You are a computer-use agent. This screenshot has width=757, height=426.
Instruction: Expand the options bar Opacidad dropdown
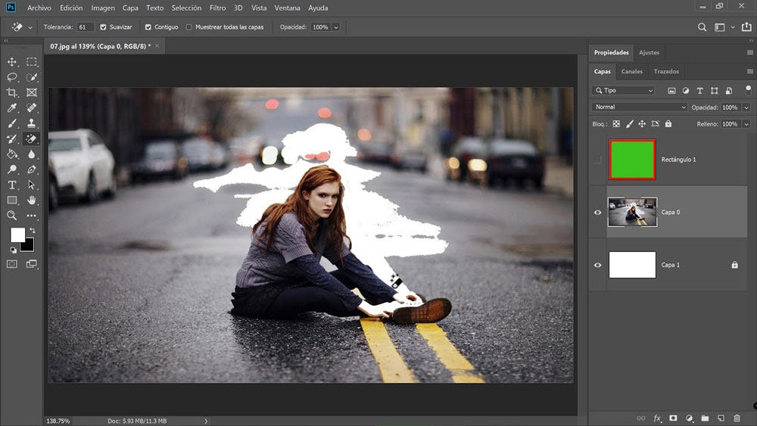[x=336, y=27]
